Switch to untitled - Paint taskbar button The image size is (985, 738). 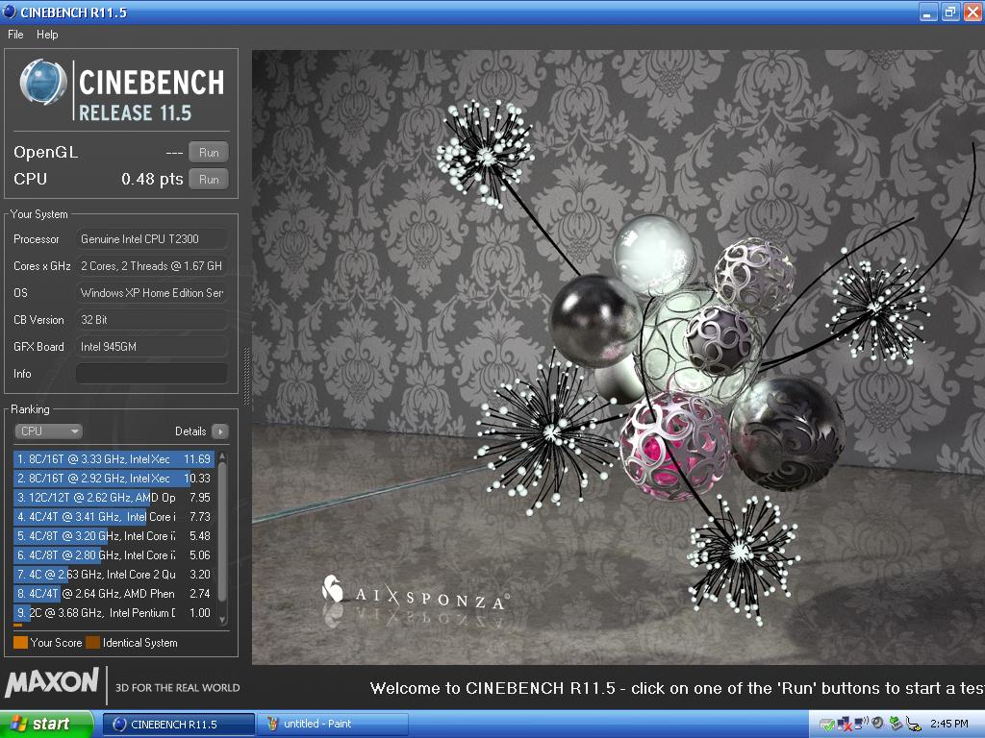click(333, 725)
